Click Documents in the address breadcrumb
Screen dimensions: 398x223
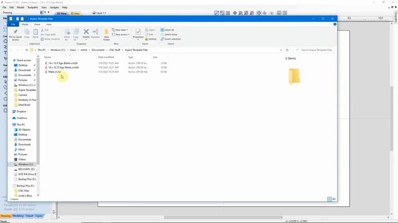coord(98,50)
